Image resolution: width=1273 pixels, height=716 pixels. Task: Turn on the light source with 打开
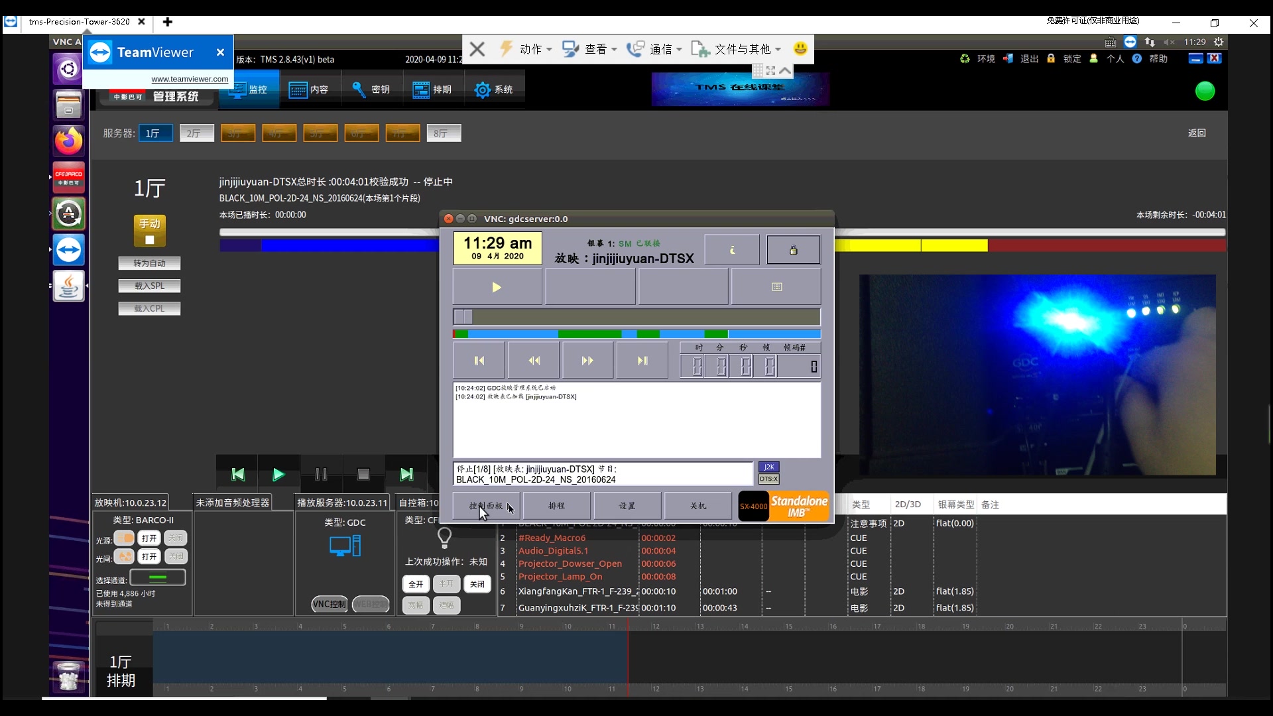[149, 538]
